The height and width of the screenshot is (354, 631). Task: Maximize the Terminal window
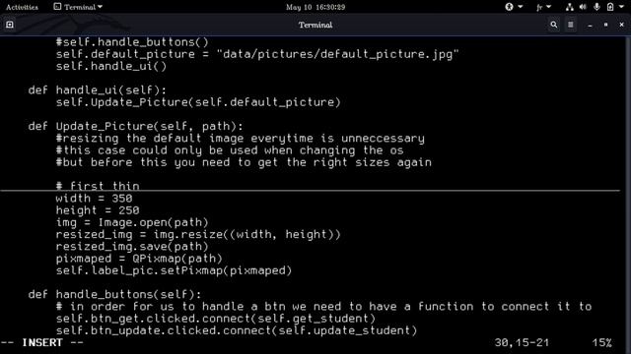tap(605, 25)
